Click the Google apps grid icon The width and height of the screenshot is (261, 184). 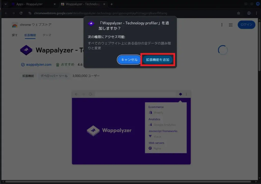[x=230, y=25]
